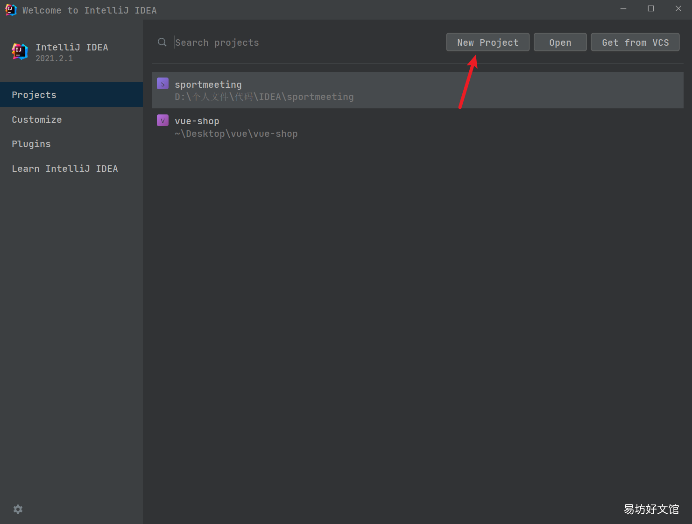The width and height of the screenshot is (692, 524).
Task: Close the Welcome to IntelliJ IDEA window
Action: (678, 9)
